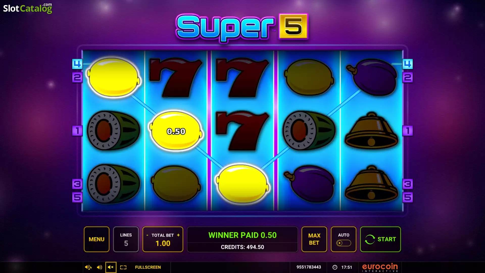
Task: Click the SlotCatalog.com logo
Action: tap(28, 8)
